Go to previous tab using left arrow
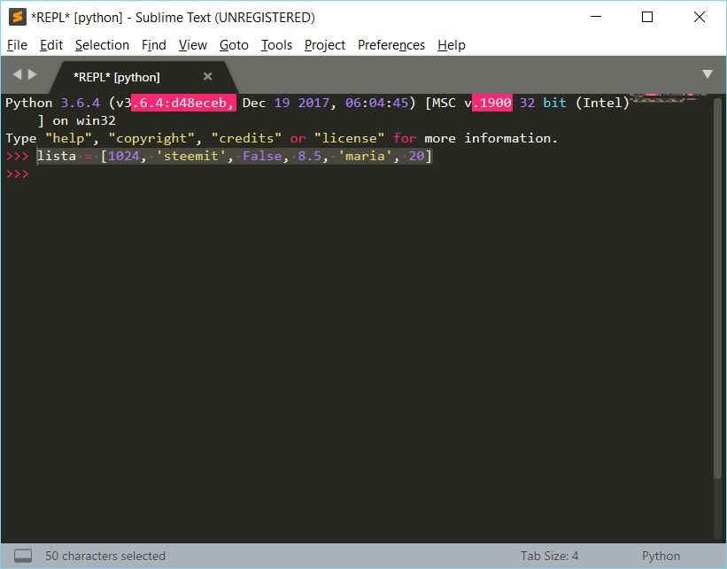This screenshot has width=727, height=569. click(x=17, y=74)
